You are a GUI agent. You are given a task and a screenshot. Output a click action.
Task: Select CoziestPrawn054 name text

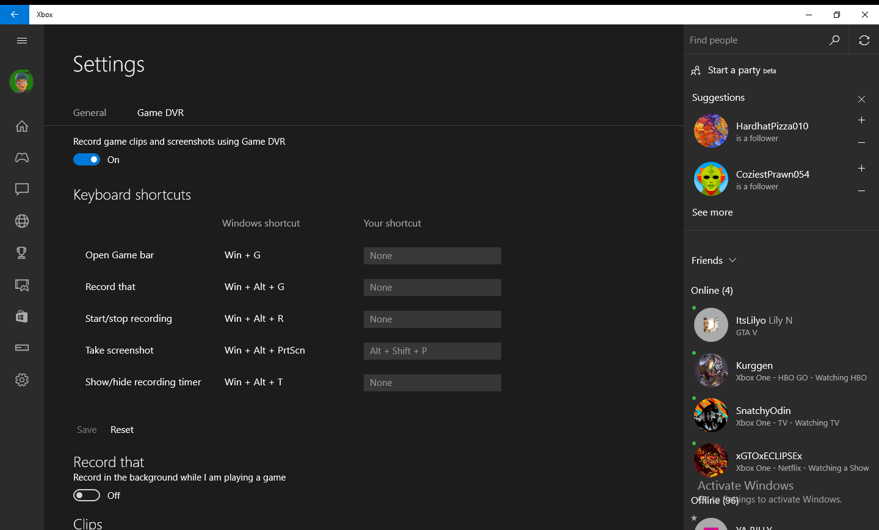point(773,174)
